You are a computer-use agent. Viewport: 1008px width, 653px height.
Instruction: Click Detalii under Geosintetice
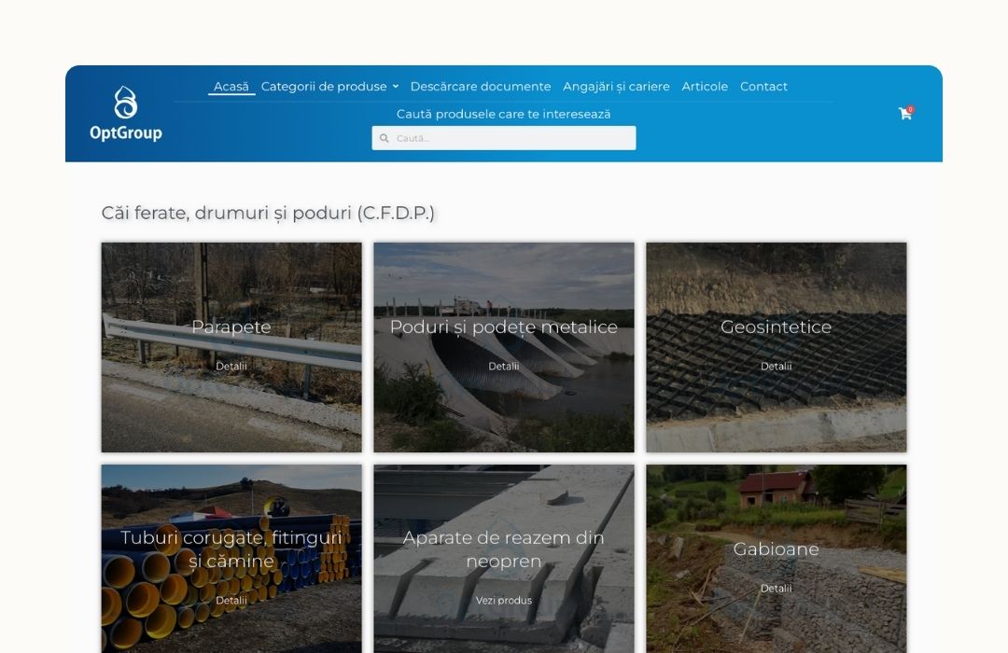pos(777,366)
